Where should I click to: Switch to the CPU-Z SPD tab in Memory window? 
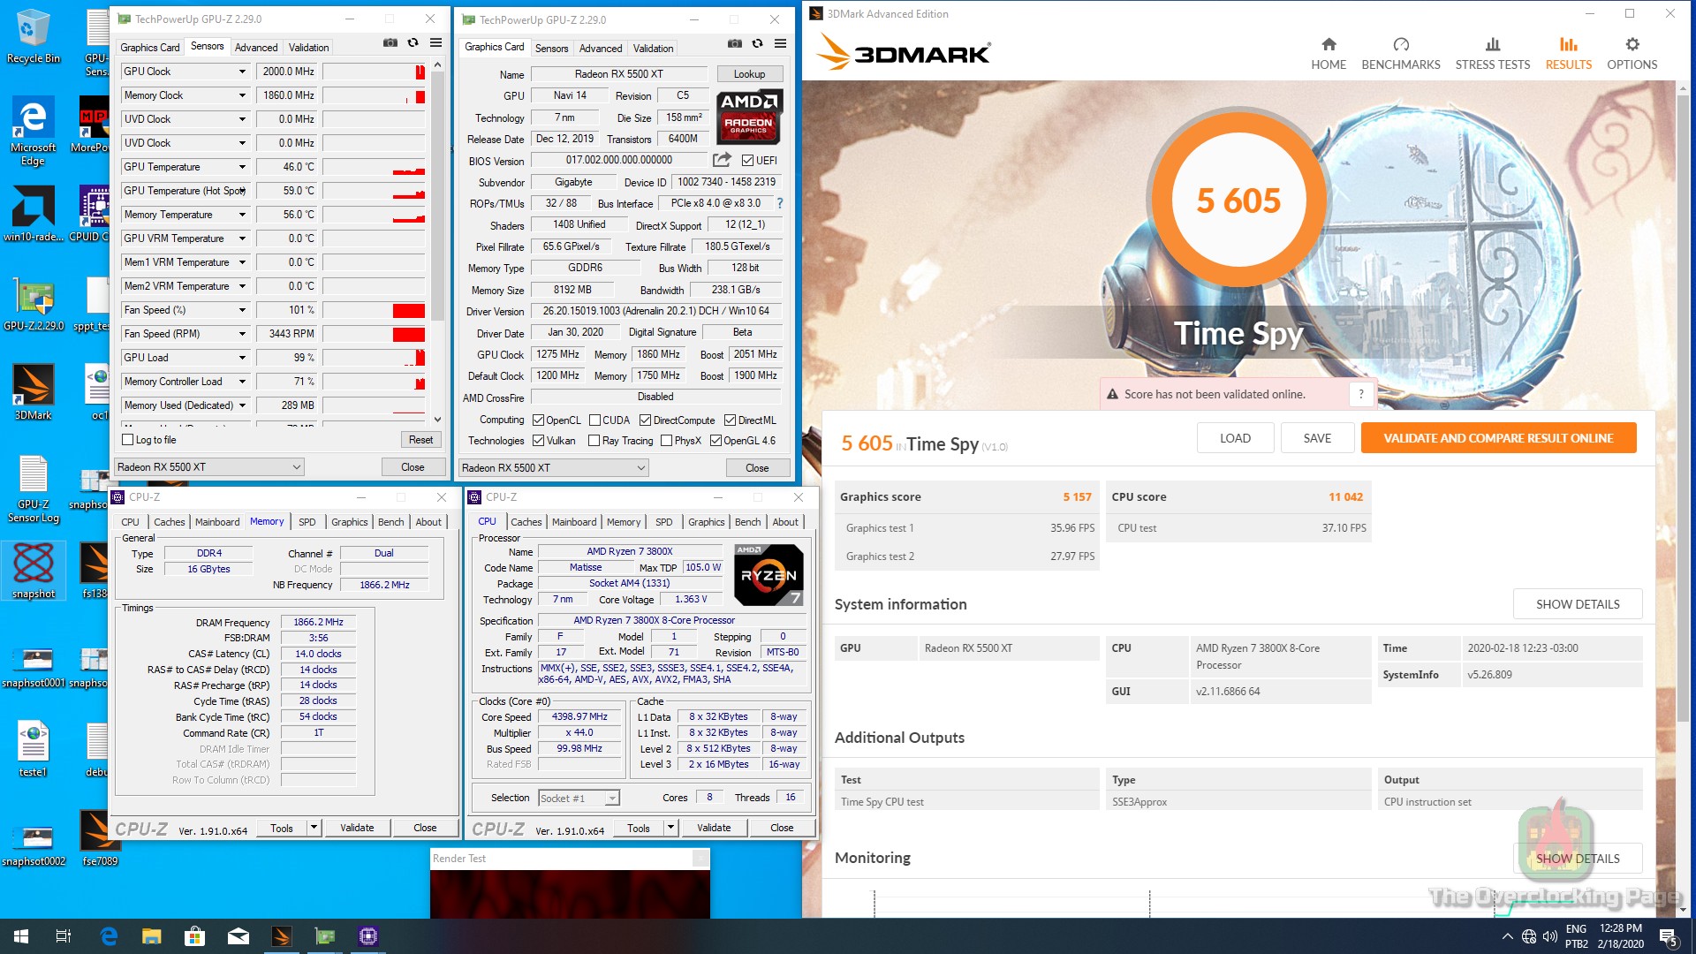(x=307, y=522)
